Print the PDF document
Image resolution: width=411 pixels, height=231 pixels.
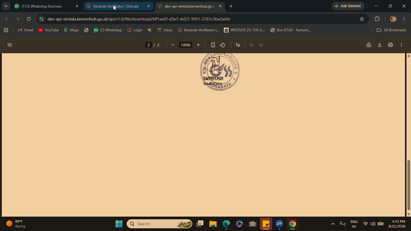(391, 45)
